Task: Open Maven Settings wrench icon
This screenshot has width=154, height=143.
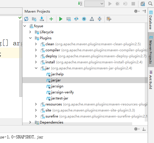Action: coord(109,19)
